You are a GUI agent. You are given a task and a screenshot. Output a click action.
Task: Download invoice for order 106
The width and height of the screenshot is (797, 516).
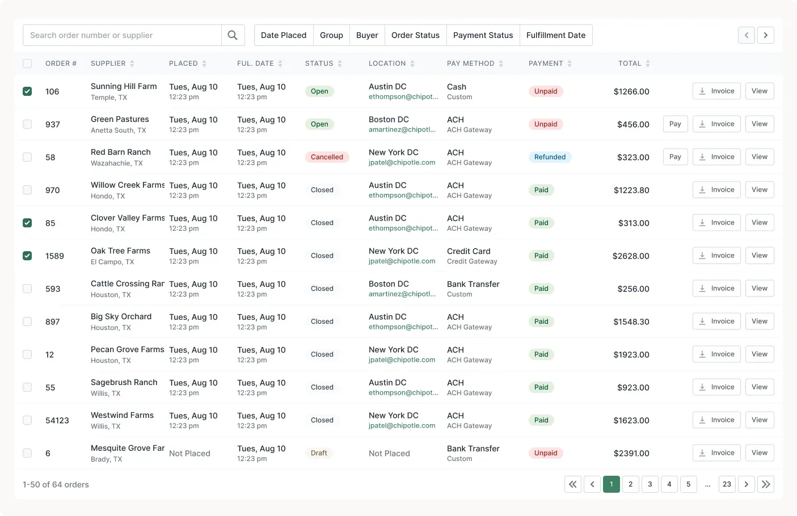[716, 91]
